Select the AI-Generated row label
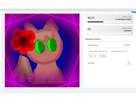136x102 pixels. [x=93, y=45]
